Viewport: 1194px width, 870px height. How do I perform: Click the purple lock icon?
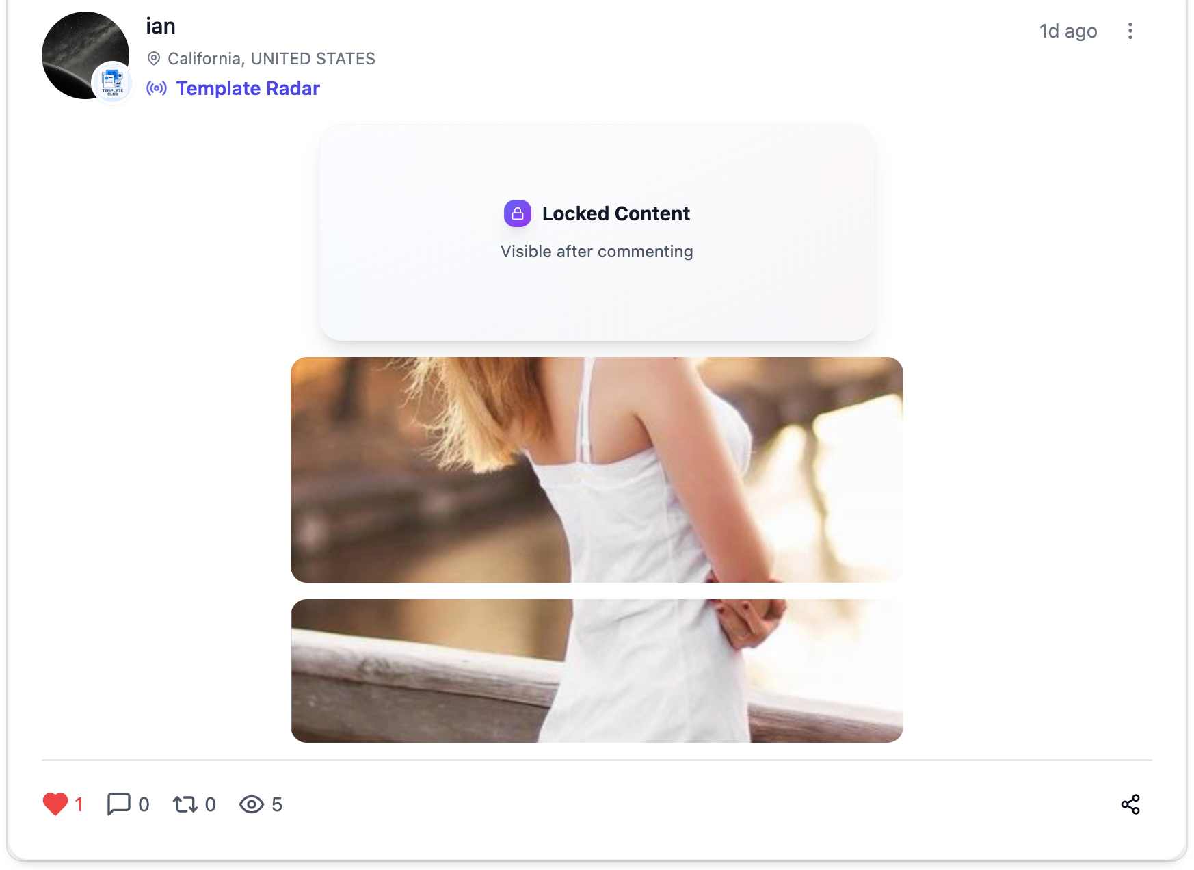point(518,213)
